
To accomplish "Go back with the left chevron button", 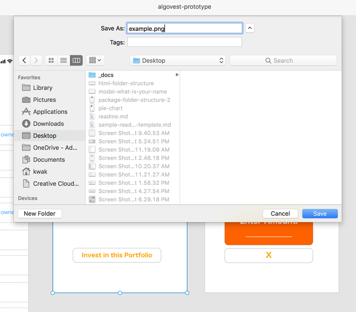I will (x=24, y=60).
